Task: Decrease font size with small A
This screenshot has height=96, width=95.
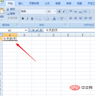Action: [x=64, y=11]
